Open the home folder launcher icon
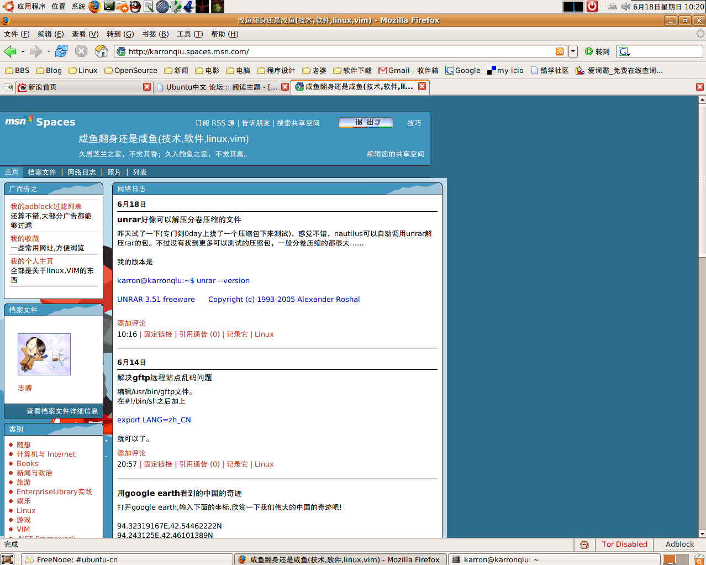Viewport: 706px width, 565px height. pos(122,7)
